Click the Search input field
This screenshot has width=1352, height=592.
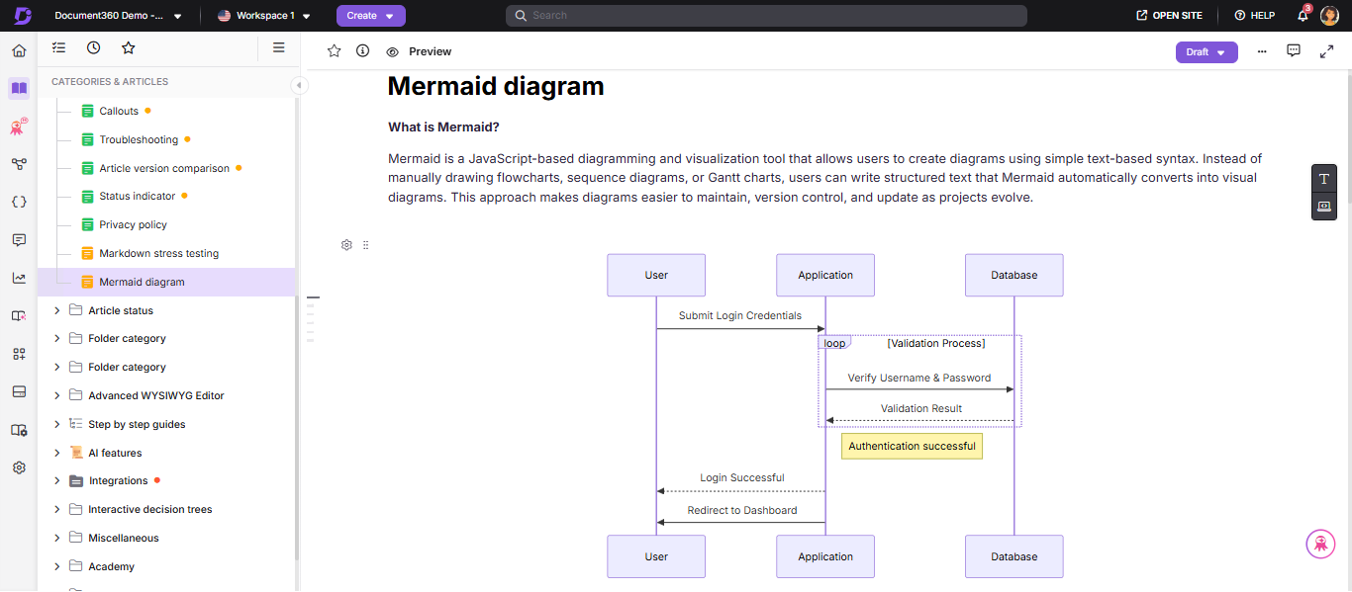pos(766,16)
